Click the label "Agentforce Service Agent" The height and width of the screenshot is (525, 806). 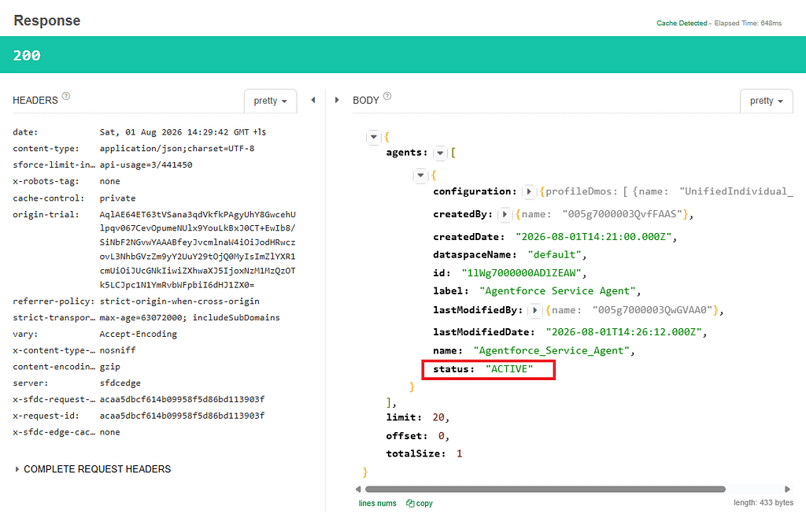(558, 291)
